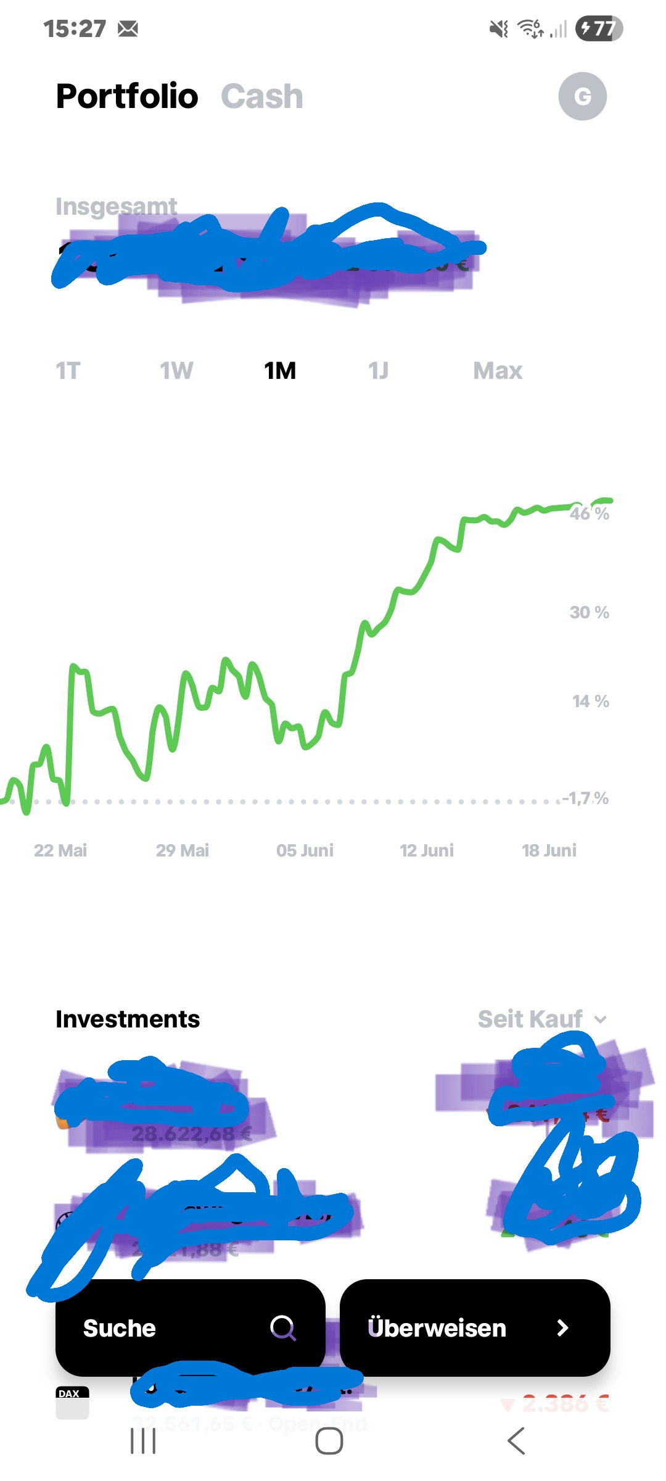The height and width of the screenshot is (1481, 666).
Task: Tap the magnifier icon in Suche
Action: point(283,1327)
